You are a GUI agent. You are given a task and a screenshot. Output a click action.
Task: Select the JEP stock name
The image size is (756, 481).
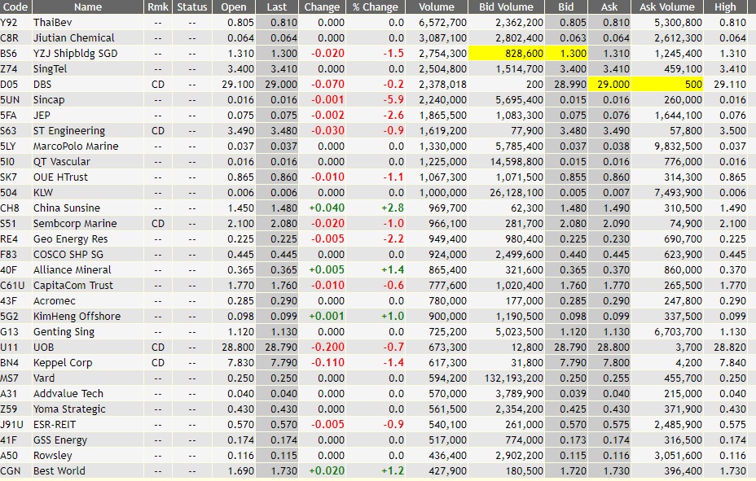42,115
